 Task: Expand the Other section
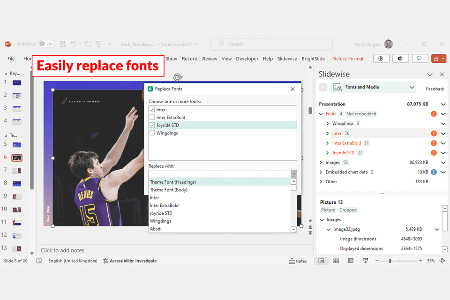pos(321,182)
